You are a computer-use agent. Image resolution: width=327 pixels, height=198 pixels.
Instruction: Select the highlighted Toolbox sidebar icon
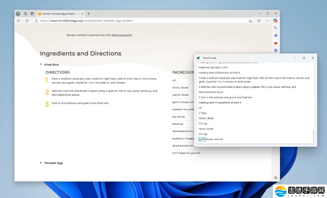pos(276,43)
